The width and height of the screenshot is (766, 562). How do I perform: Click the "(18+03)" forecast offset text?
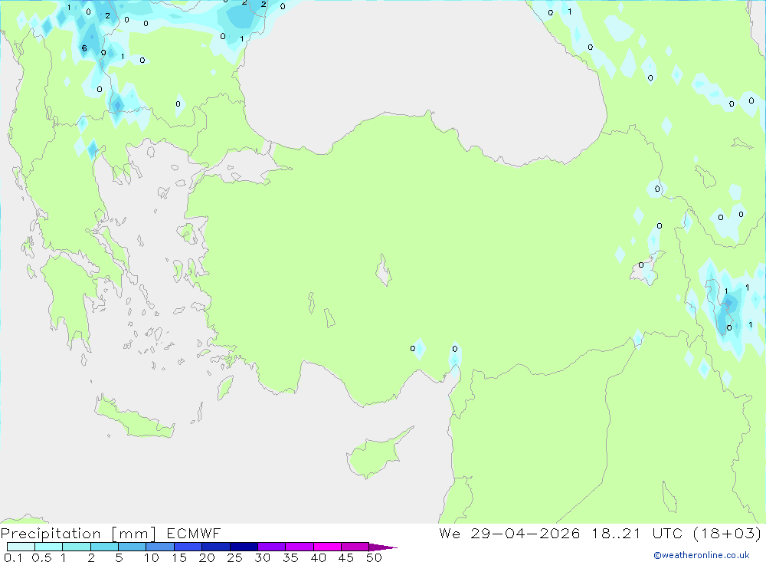click(x=728, y=533)
